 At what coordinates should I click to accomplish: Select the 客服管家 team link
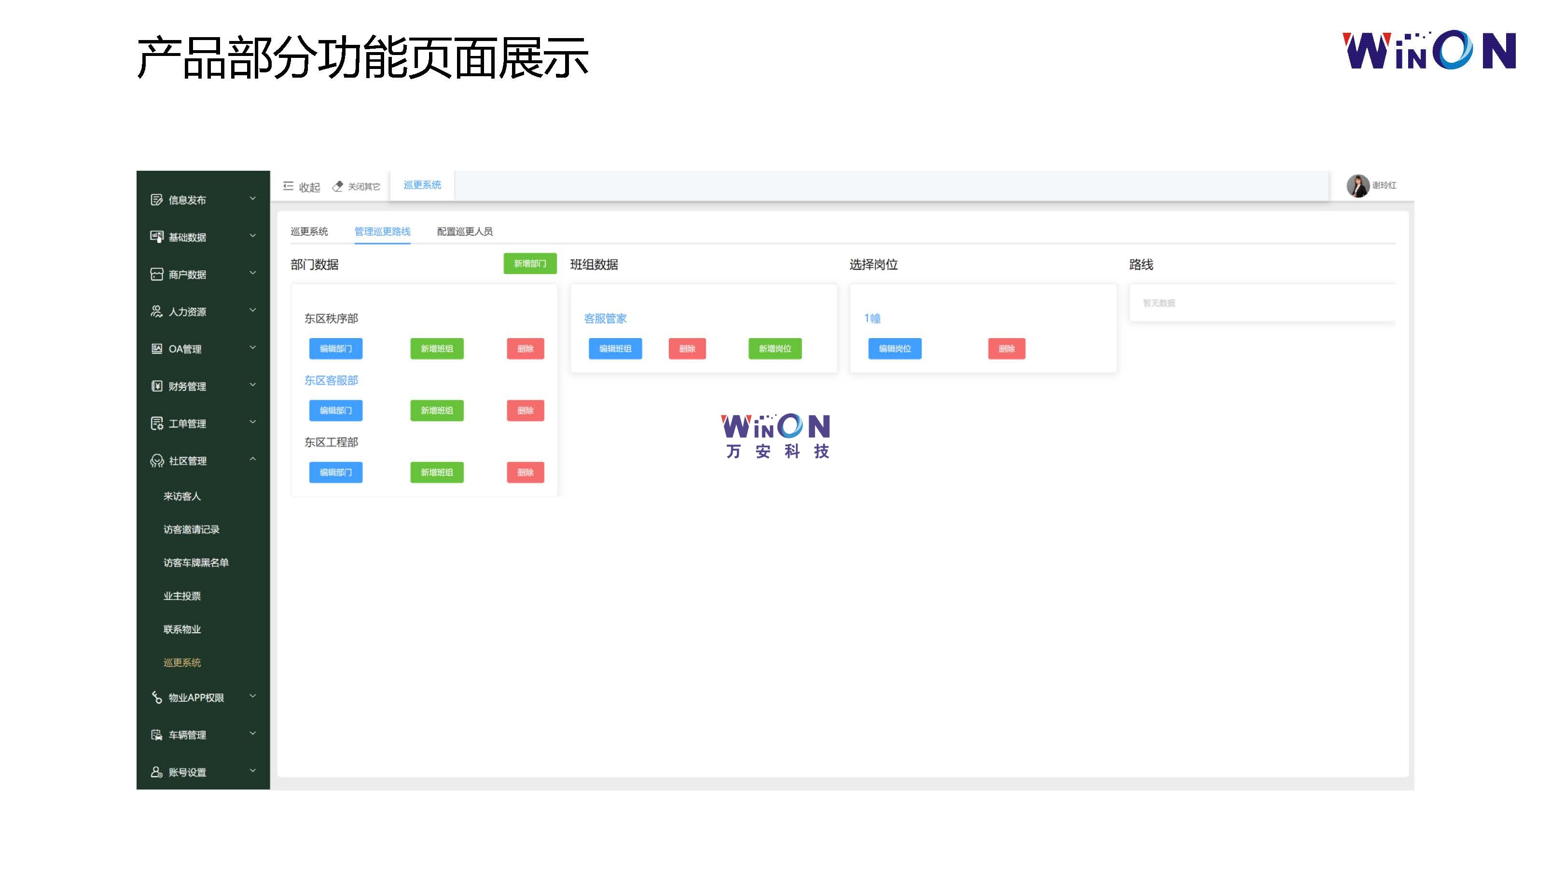tap(605, 319)
